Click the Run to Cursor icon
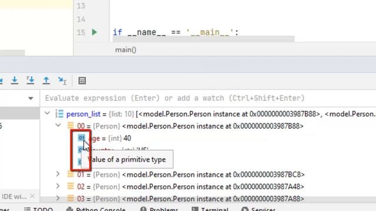Screen dimensions: 376x211 (x=62, y=81)
